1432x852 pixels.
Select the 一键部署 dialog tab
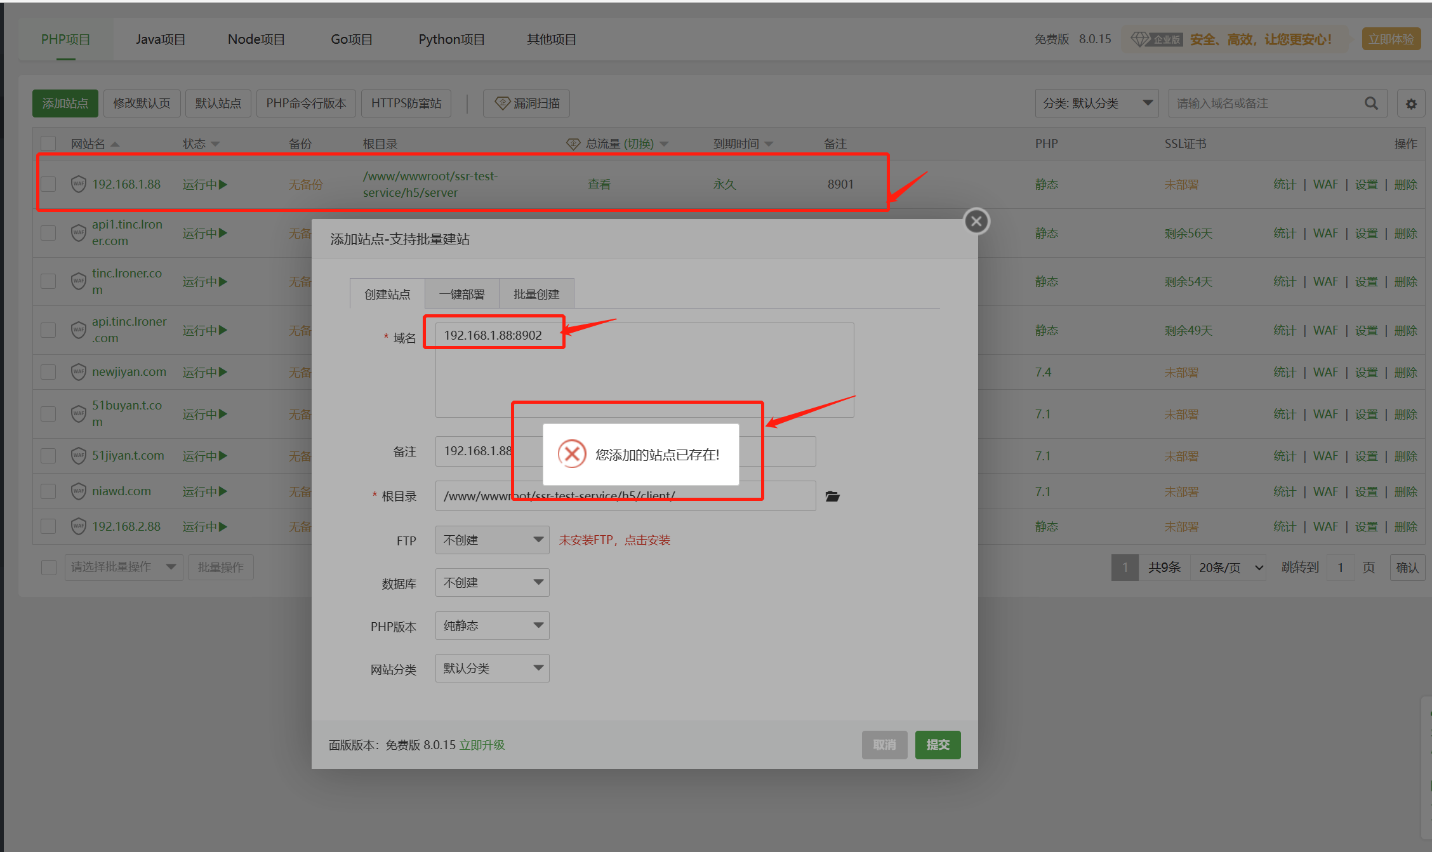(462, 294)
